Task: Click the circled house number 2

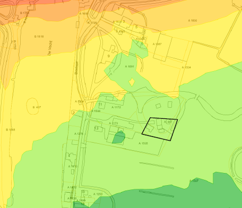Action: pyautogui.click(x=74, y=112)
